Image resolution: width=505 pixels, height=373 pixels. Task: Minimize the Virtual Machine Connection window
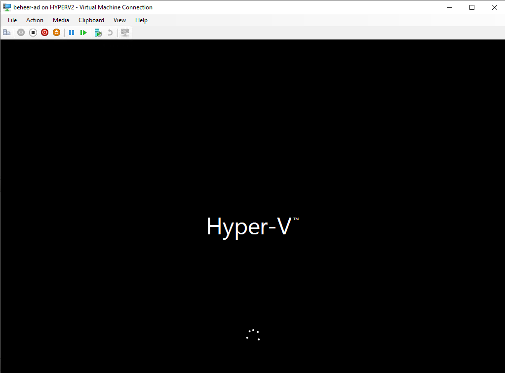point(450,7)
